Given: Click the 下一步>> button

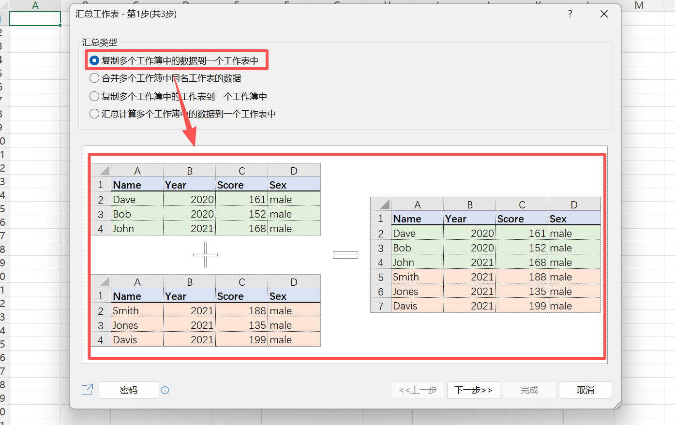Looking at the screenshot, I should (x=473, y=390).
